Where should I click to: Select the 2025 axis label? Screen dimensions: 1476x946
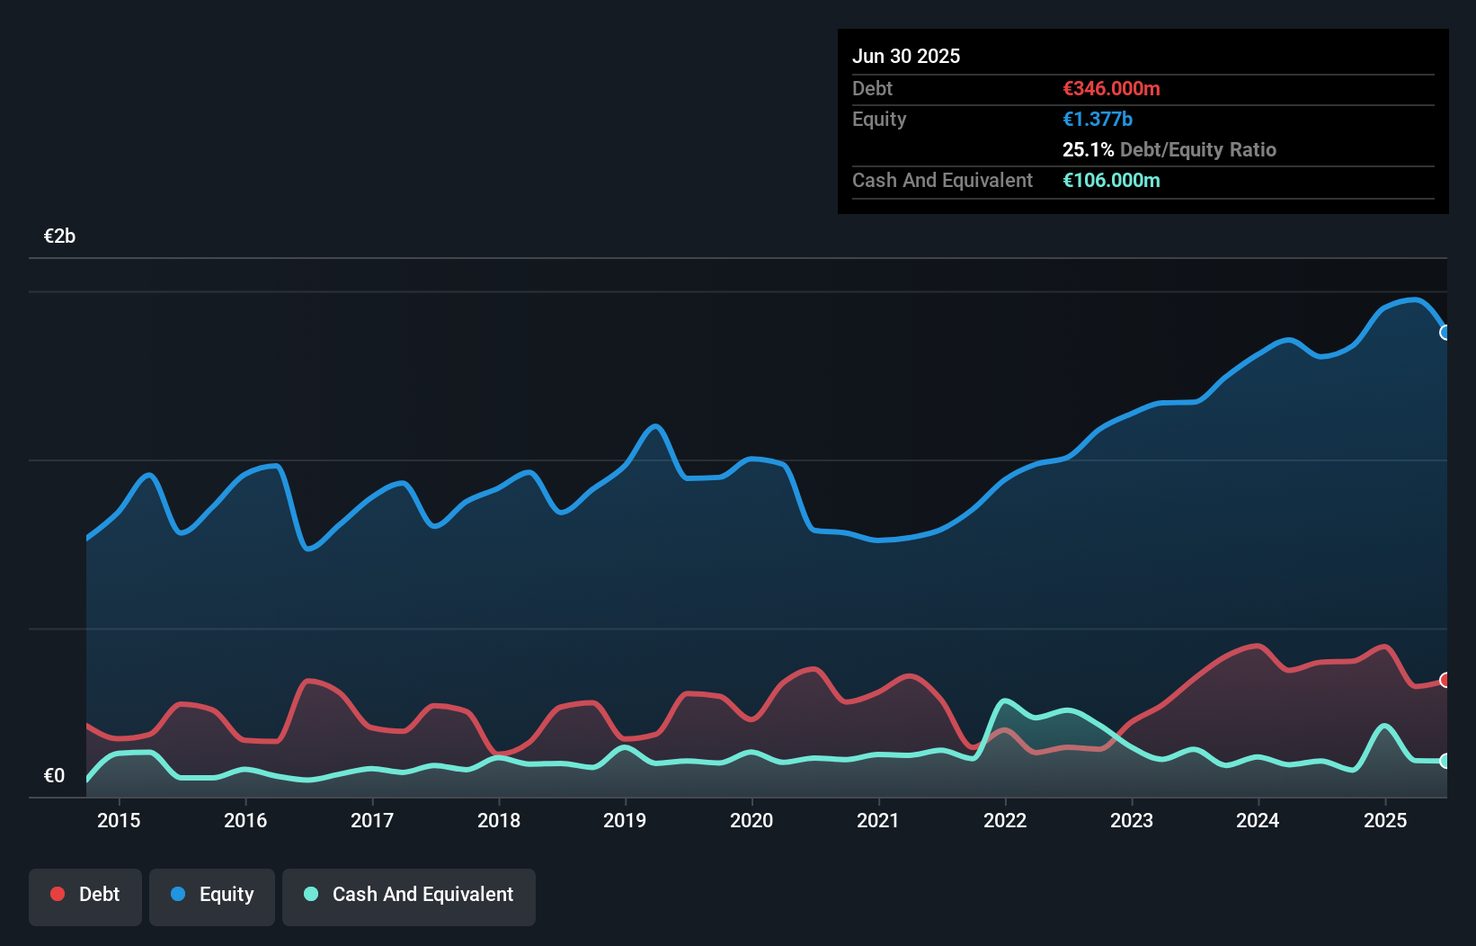[1385, 820]
